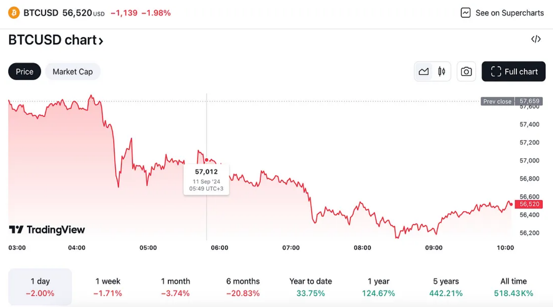
Task: Select the 1 day range
Action: click(x=40, y=287)
